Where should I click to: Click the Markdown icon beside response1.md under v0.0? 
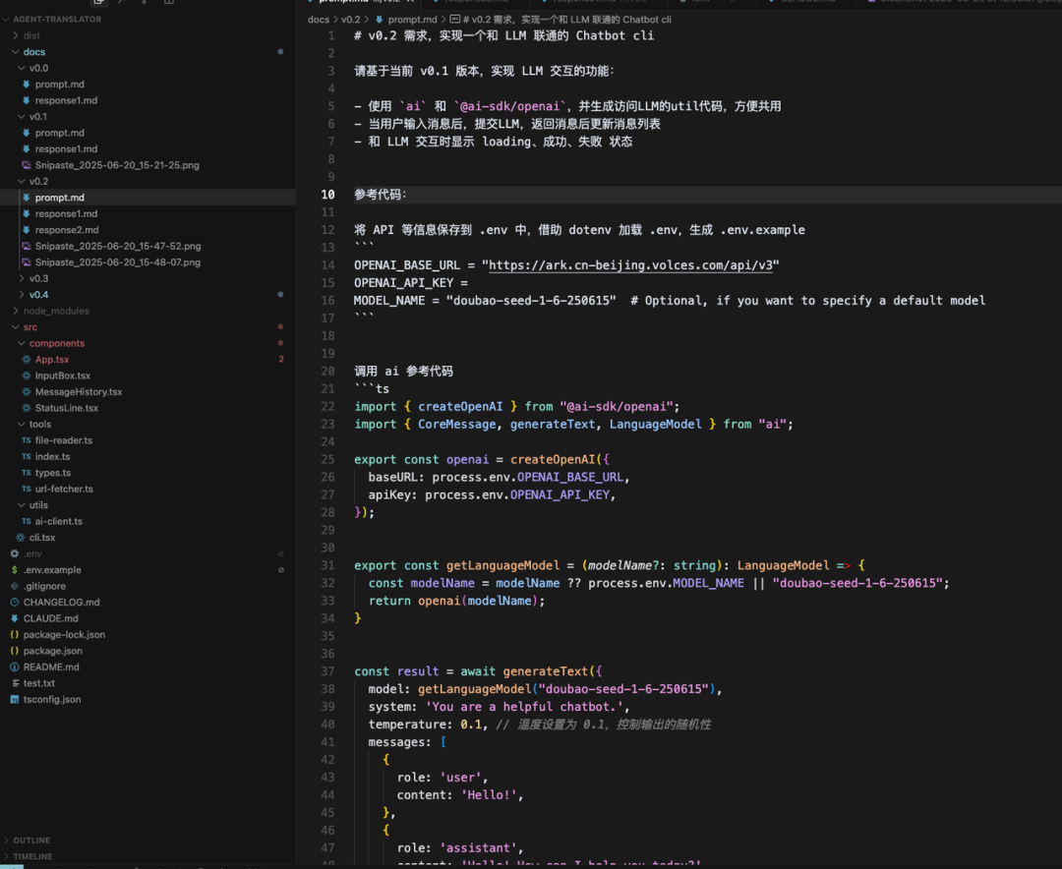[26, 100]
